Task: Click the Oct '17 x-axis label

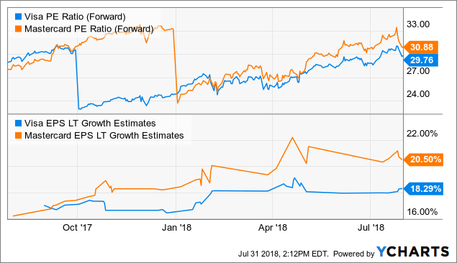Action: tap(77, 228)
